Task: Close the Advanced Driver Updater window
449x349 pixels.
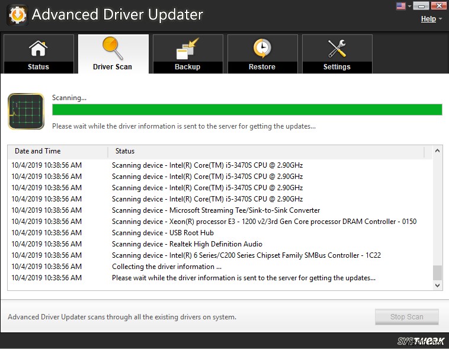Action: (x=439, y=6)
